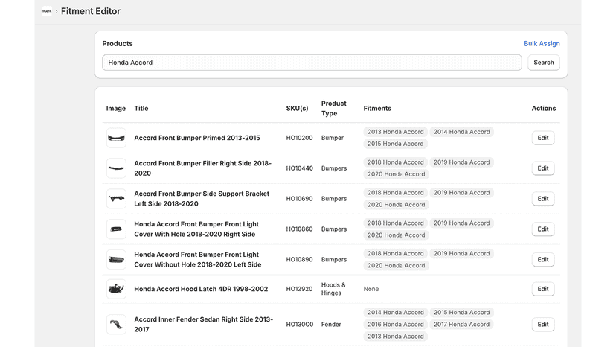The height and width of the screenshot is (347, 616).
Task: Click 2019 Honda Accord tag in HO10860 row
Action: point(461,223)
